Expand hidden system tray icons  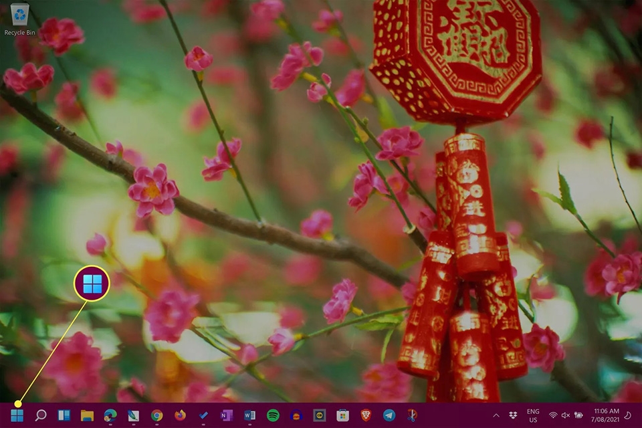pos(496,416)
